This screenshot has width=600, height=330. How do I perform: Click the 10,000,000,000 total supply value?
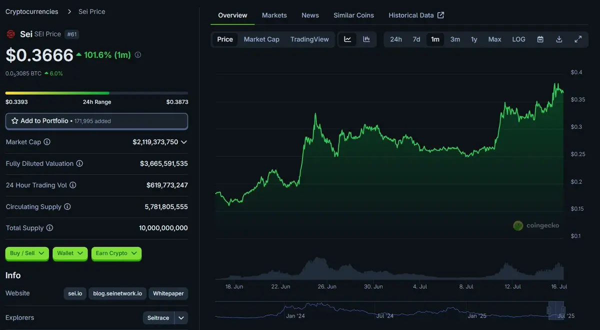[x=163, y=228]
